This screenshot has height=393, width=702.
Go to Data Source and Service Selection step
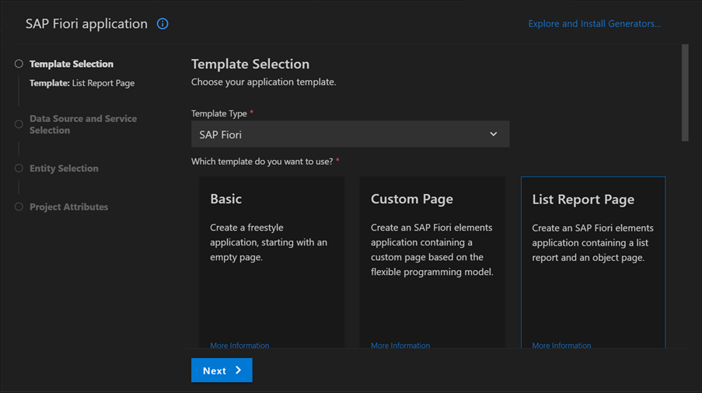pyautogui.click(x=83, y=124)
